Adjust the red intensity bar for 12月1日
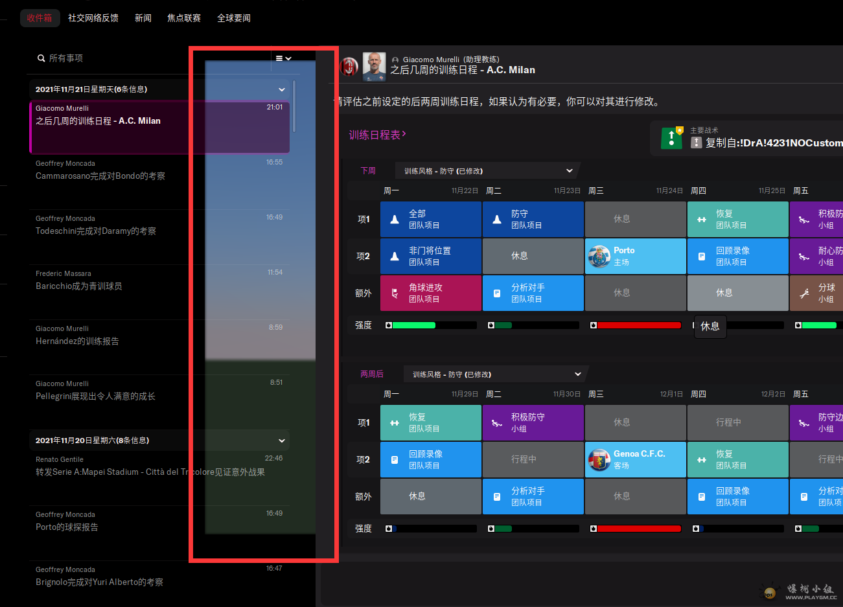The height and width of the screenshot is (607, 843). point(636,529)
